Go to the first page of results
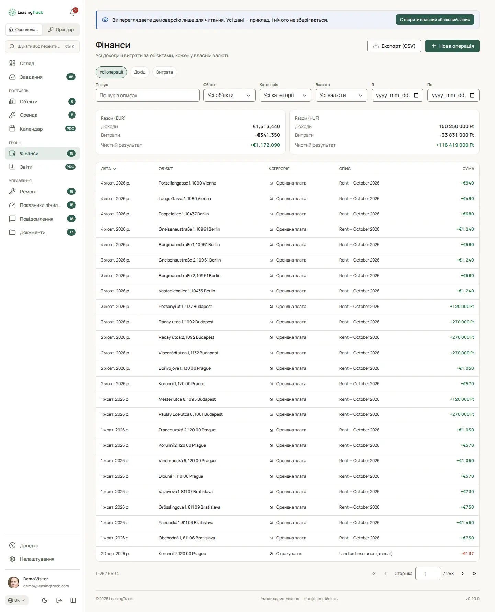Image resolution: width=495 pixels, height=612 pixels. pos(374,574)
